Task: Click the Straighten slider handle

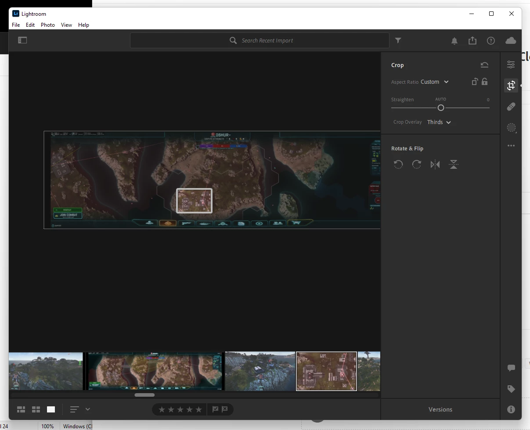Action: click(441, 108)
